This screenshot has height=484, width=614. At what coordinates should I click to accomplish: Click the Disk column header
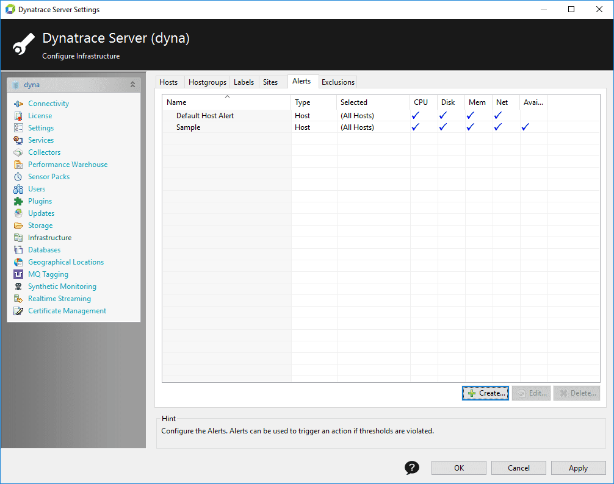[451, 102]
